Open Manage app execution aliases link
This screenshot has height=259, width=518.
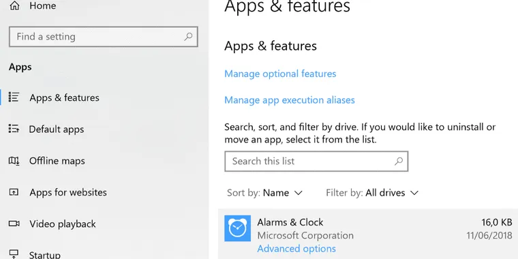290,100
